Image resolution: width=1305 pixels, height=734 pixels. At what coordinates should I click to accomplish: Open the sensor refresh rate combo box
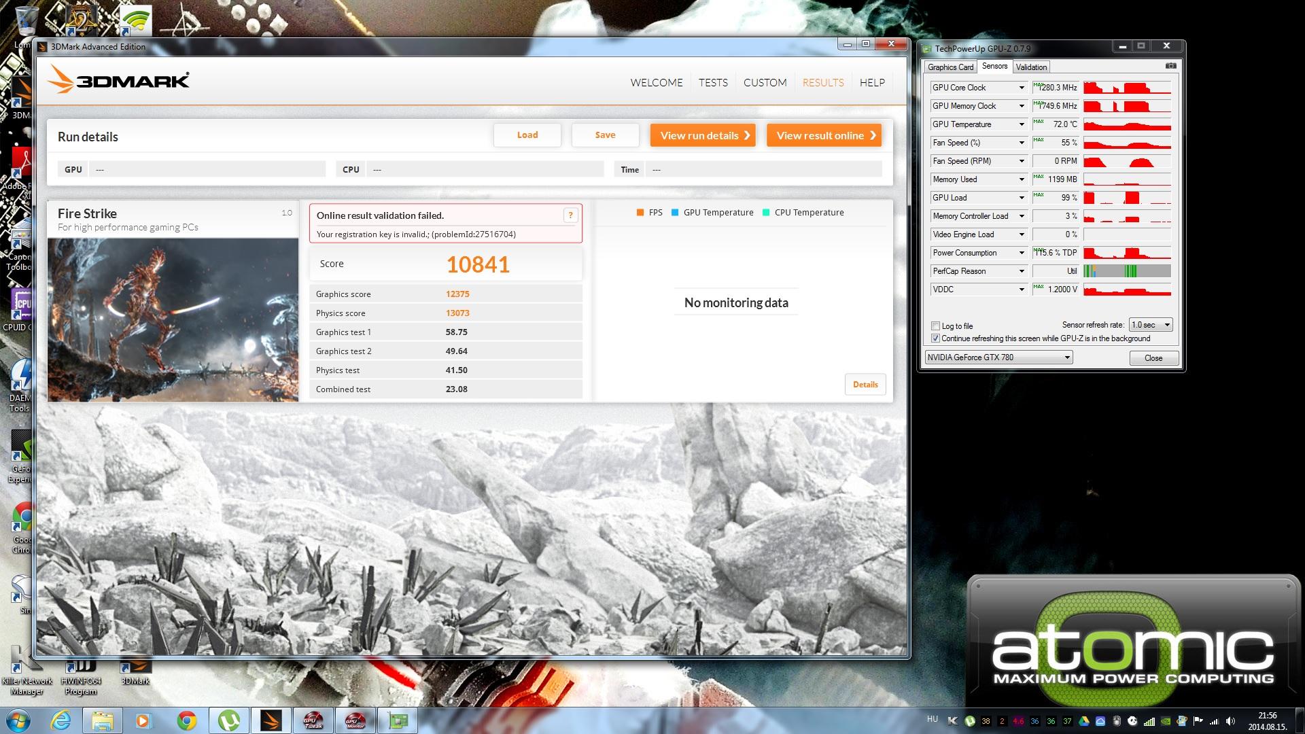(1151, 325)
